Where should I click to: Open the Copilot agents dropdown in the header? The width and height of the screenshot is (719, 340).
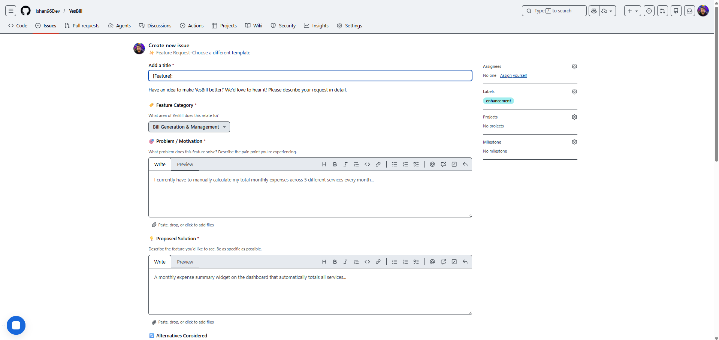tap(607, 11)
